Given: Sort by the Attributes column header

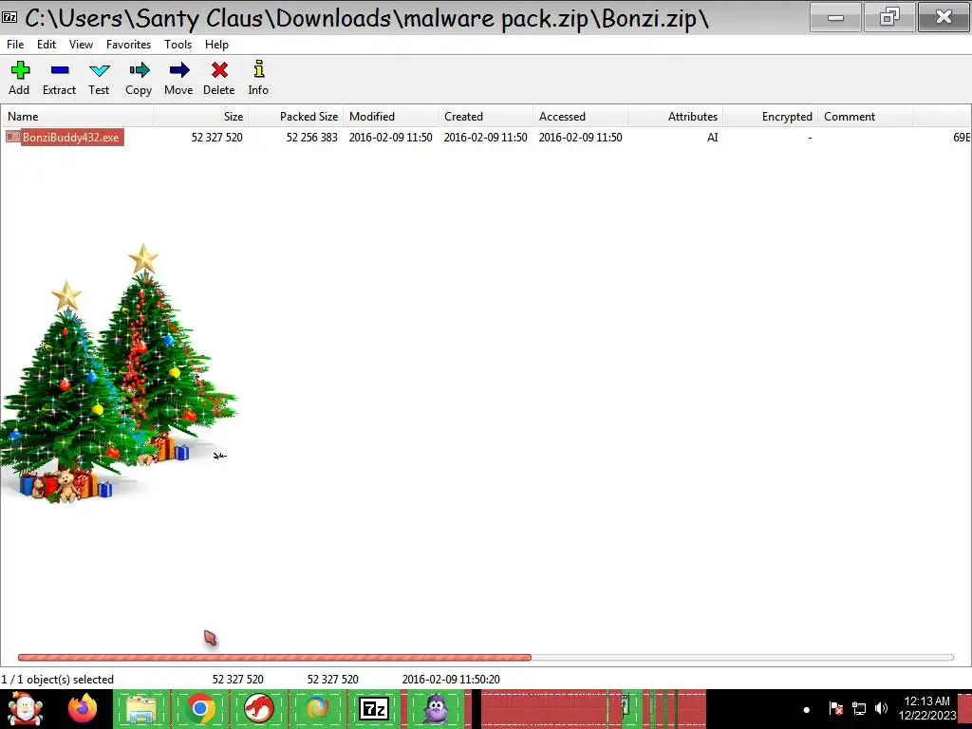Looking at the screenshot, I should tap(675, 117).
